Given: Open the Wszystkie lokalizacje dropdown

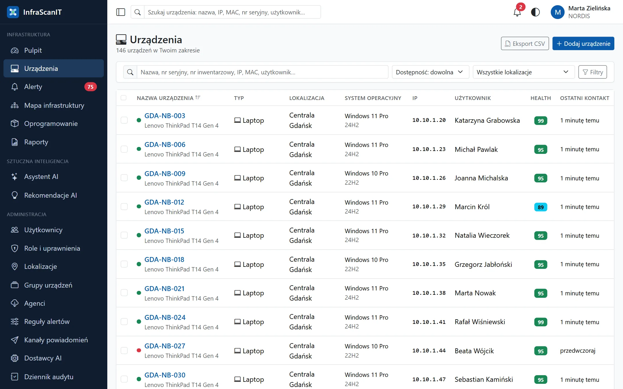Looking at the screenshot, I should coord(523,72).
